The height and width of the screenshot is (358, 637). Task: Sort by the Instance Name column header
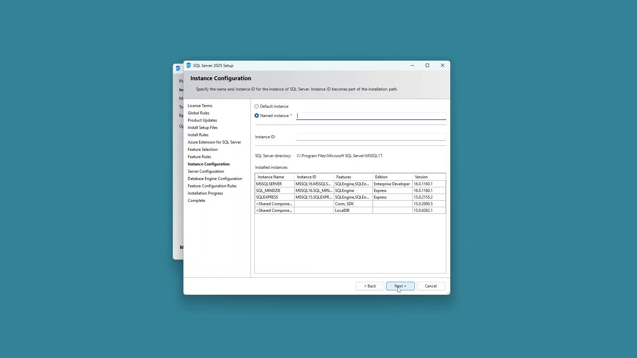coord(275,177)
